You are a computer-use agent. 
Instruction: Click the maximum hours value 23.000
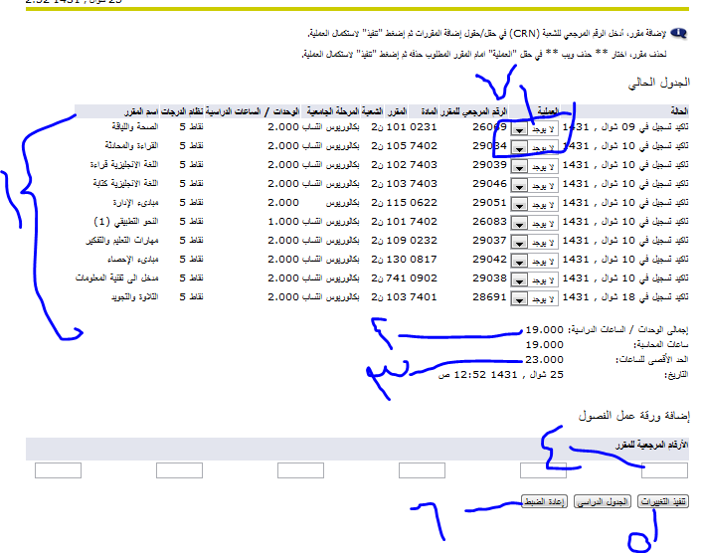(544, 359)
